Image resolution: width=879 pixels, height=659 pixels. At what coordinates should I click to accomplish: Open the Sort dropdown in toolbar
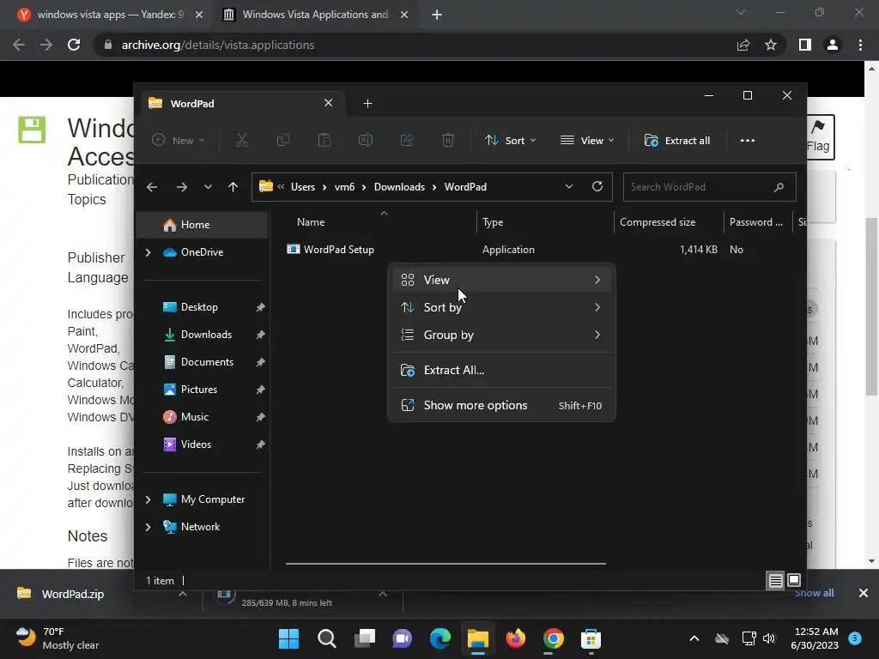click(510, 140)
